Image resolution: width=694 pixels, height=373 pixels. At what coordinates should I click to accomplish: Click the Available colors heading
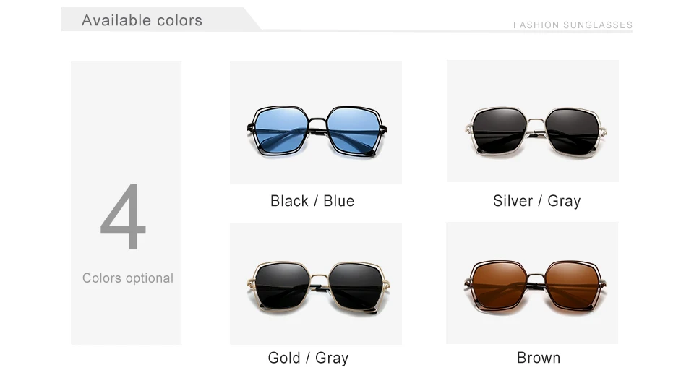(x=142, y=20)
